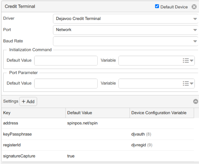
Task: Remove the Credit Terminal device with X icon
Action: 194,7
